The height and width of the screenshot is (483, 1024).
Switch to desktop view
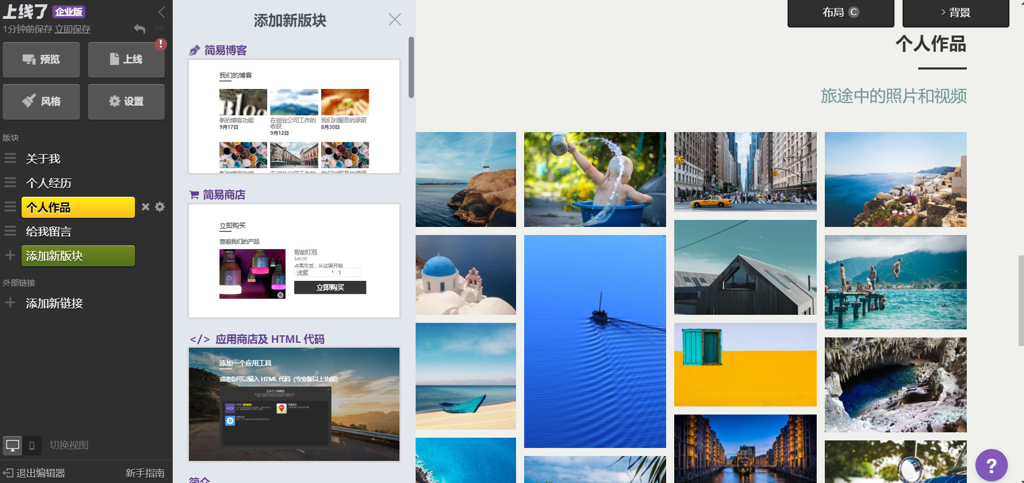(x=12, y=445)
